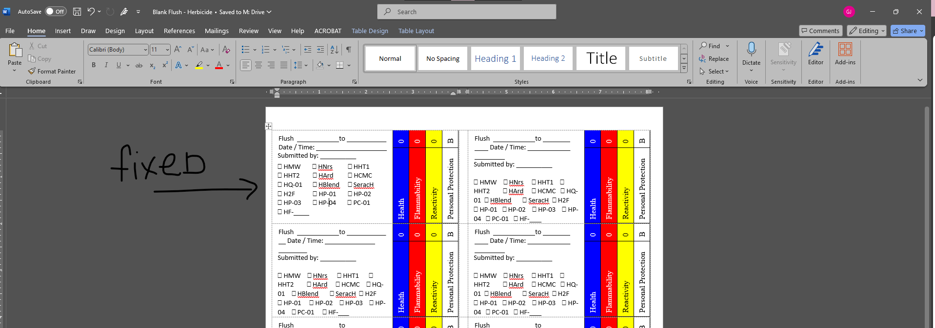935x328 pixels.
Task: Click the Save icon in title bar
Action: (x=77, y=12)
